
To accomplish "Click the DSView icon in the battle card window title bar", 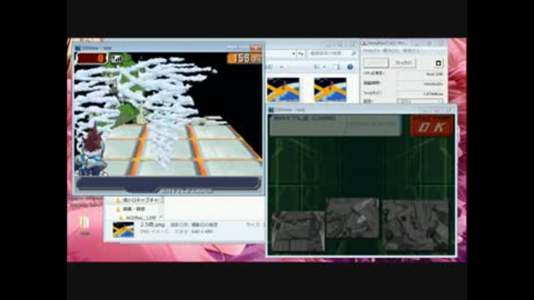I will (x=271, y=110).
